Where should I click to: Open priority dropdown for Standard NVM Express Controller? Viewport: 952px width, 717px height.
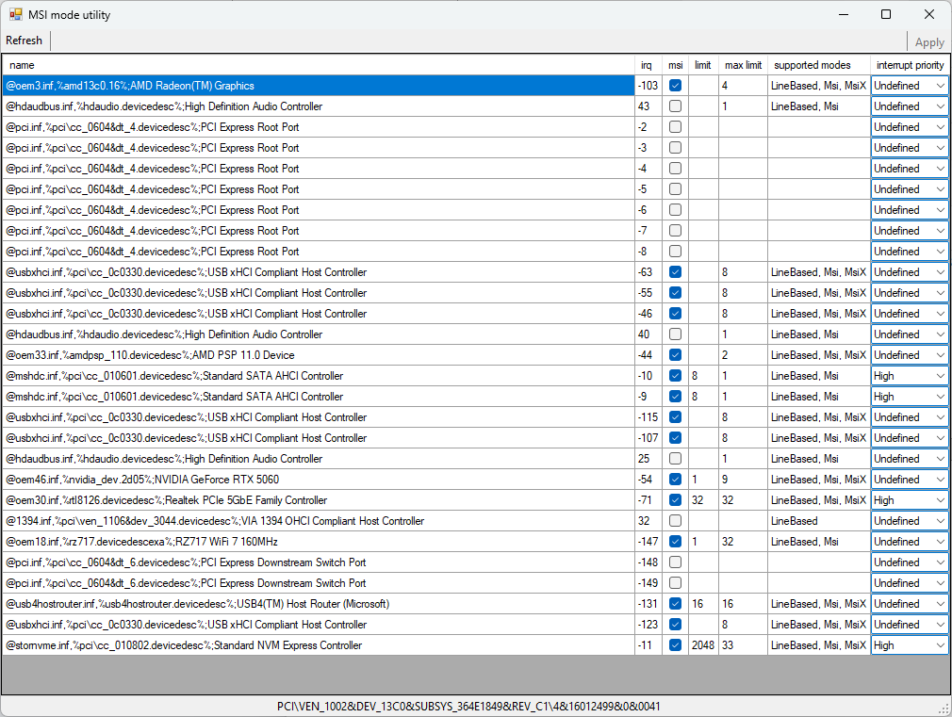(910, 645)
